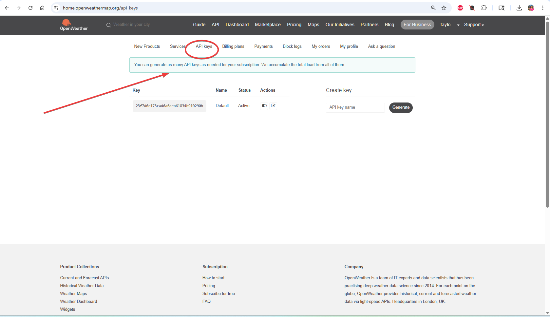This screenshot has width=550, height=317.
Task: Open Pricing in the top navigation bar
Action: click(x=294, y=25)
